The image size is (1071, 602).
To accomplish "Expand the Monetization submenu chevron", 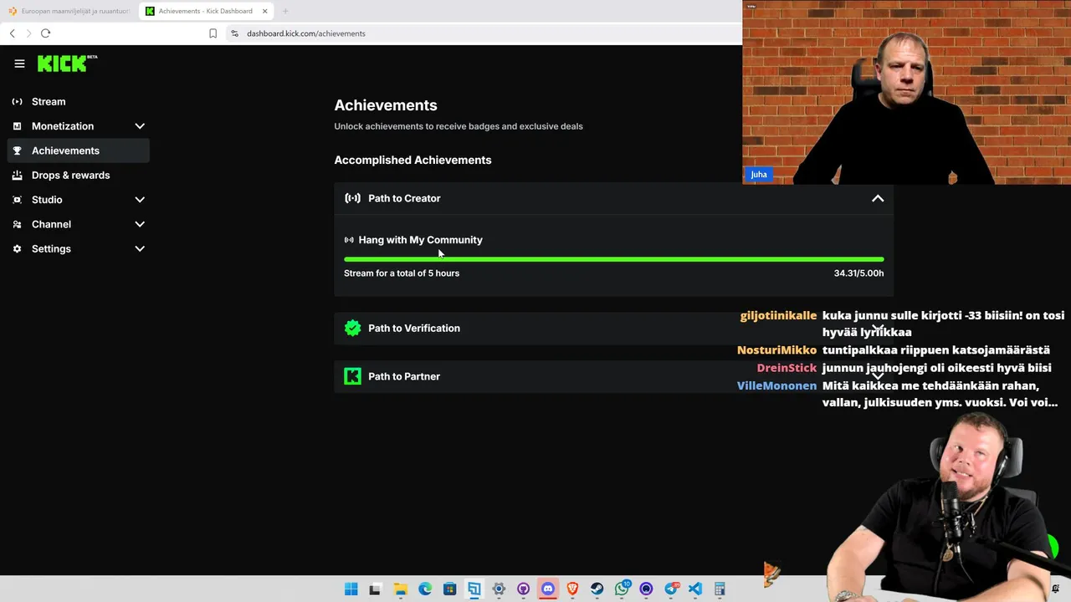I will point(140,126).
